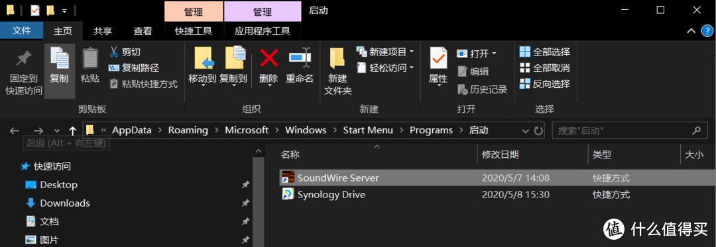716x247 pixels.
Task: Click 全部选择 (Select all)
Action: [545, 52]
